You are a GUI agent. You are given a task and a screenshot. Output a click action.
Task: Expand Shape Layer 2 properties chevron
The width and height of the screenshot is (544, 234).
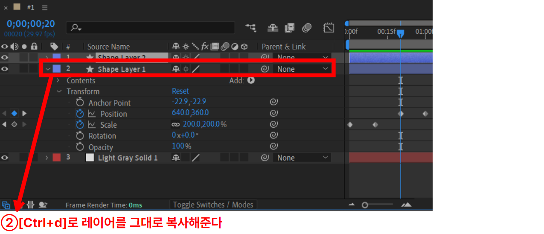(47, 57)
